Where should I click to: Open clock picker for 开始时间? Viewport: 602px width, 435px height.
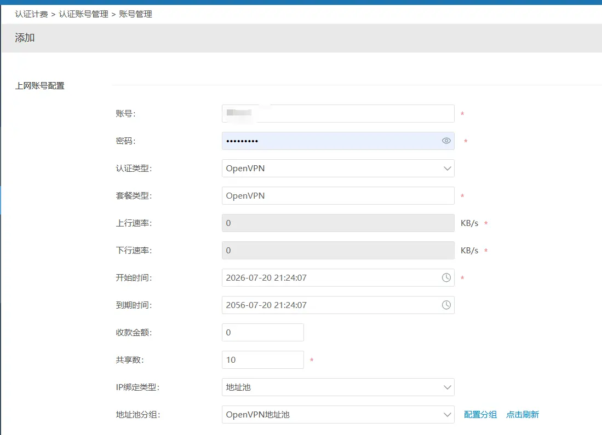coord(446,277)
